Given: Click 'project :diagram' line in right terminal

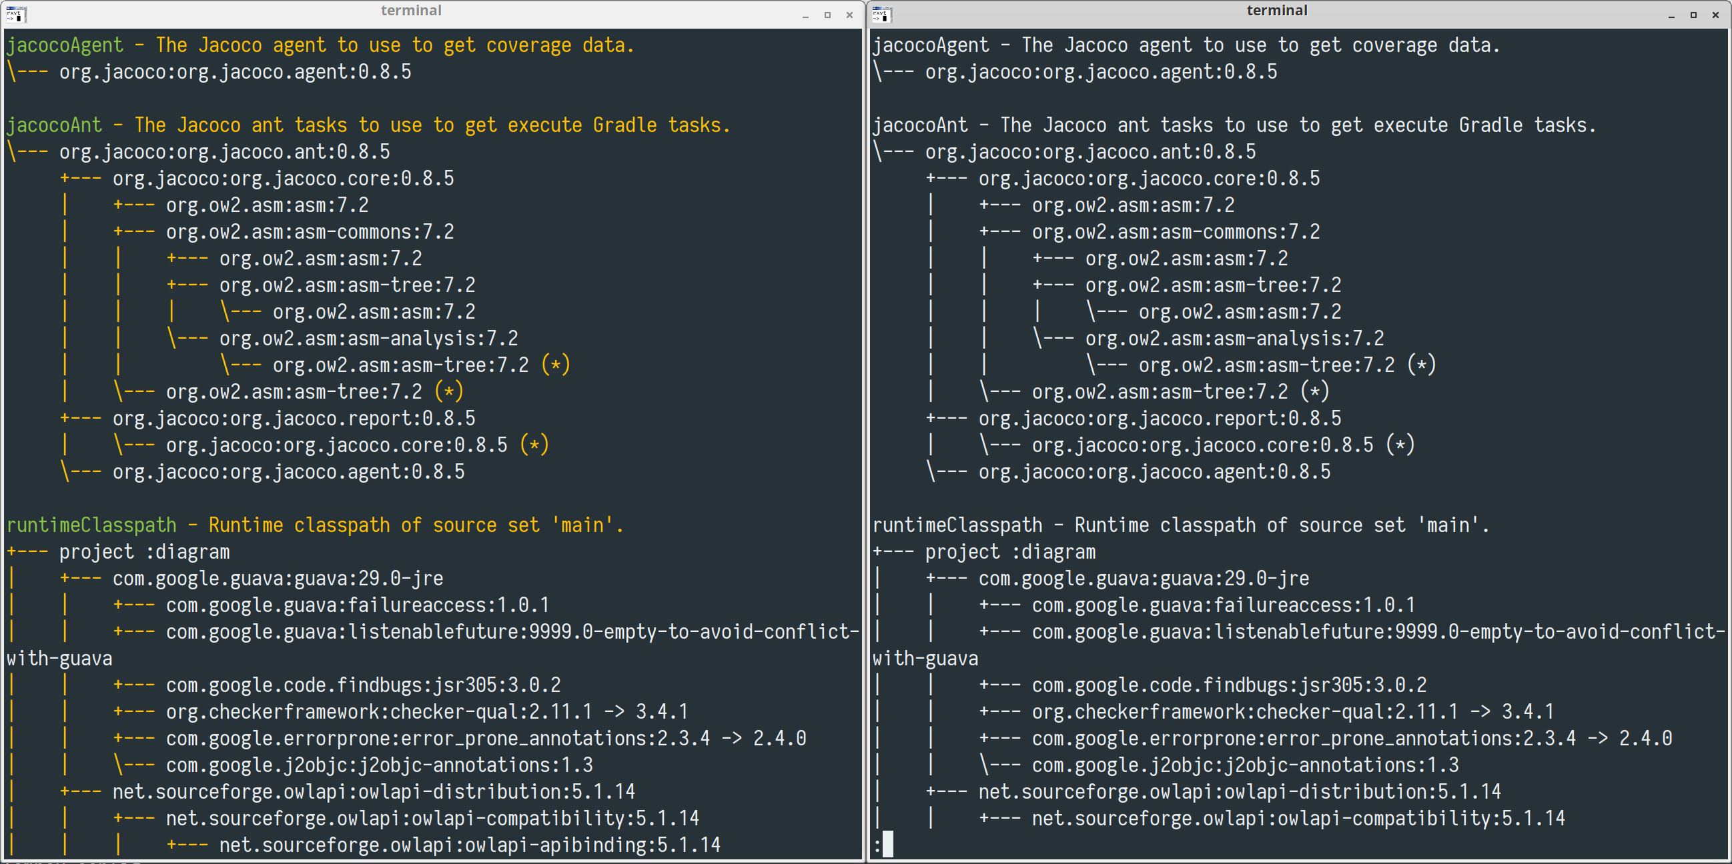Looking at the screenshot, I should tap(1010, 551).
